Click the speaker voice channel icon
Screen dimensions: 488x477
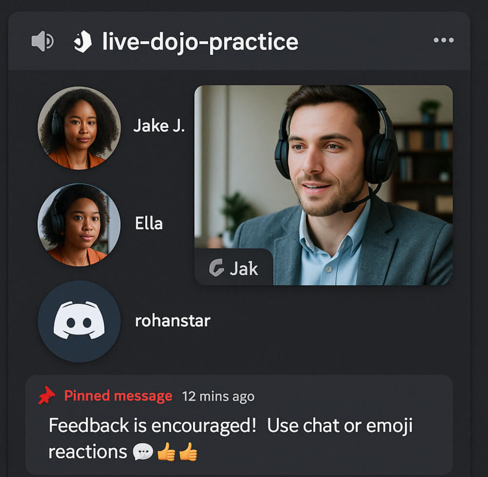[43, 41]
